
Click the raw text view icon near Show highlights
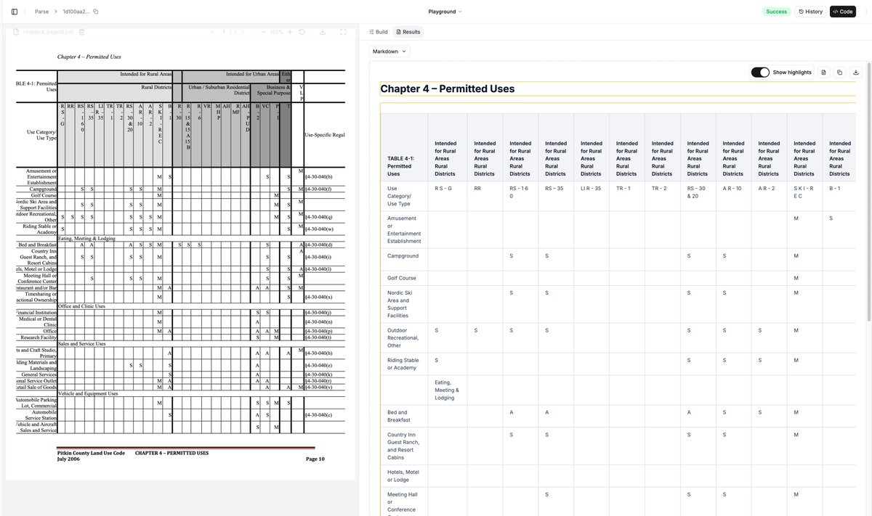(x=823, y=73)
